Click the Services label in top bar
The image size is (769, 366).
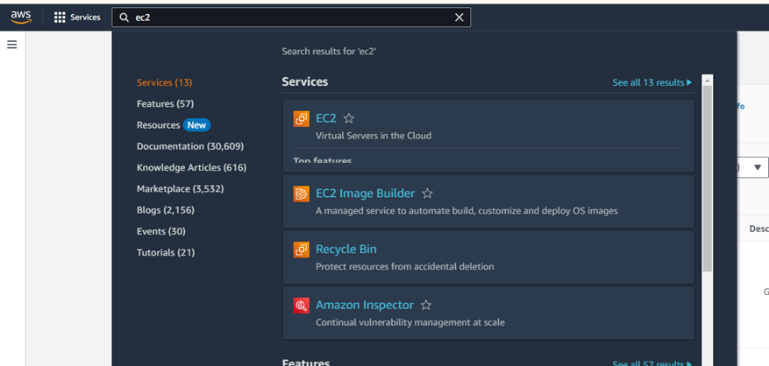(x=85, y=18)
